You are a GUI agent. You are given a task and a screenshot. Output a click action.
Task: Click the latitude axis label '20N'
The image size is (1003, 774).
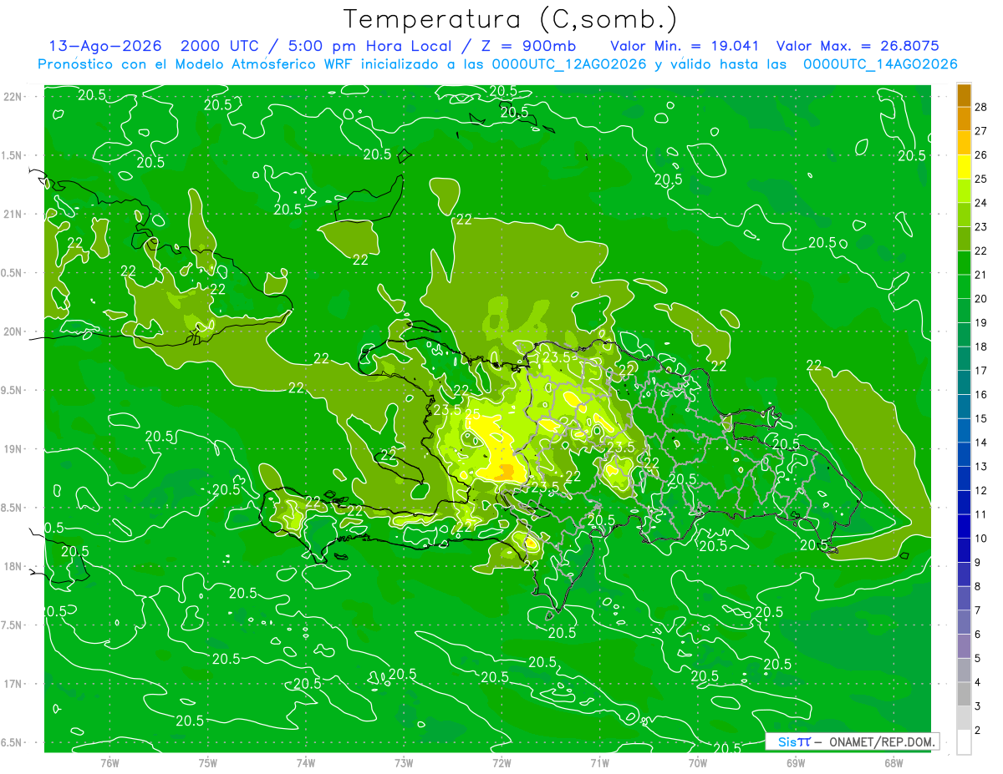13,331
